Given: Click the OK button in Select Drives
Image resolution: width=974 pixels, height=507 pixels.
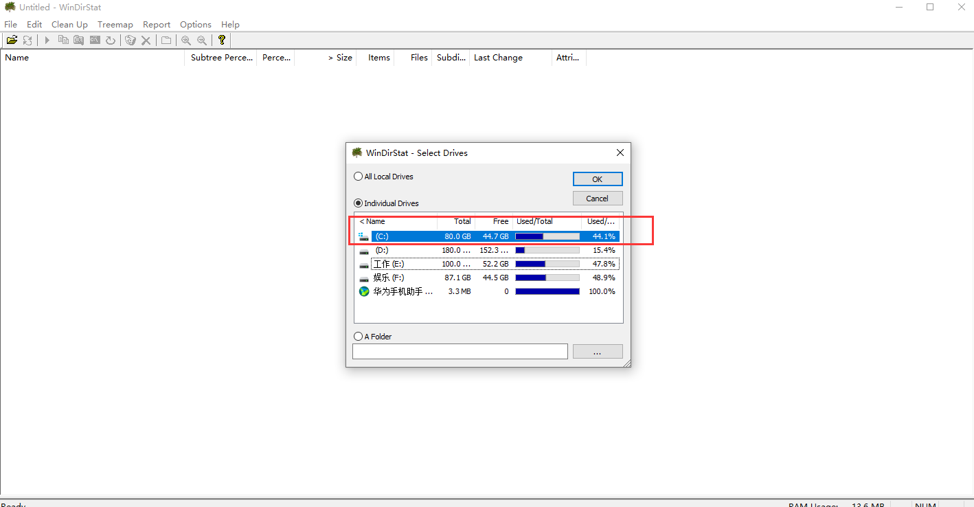Looking at the screenshot, I should click(x=598, y=179).
